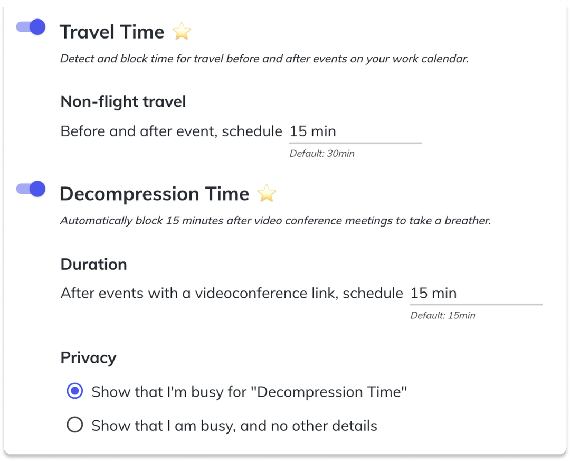The height and width of the screenshot is (461, 570).
Task: Click the Travel Time heading
Action: pyautogui.click(x=112, y=32)
